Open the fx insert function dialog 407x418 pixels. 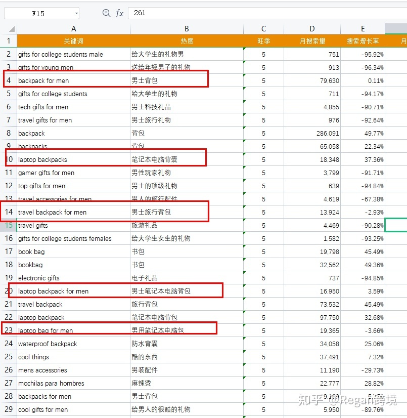click(119, 13)
